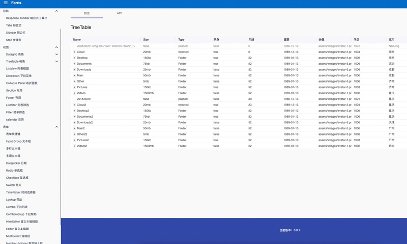Open Switch 开关 page
This screenshot has height=244, width=407.
coord(14,185)
